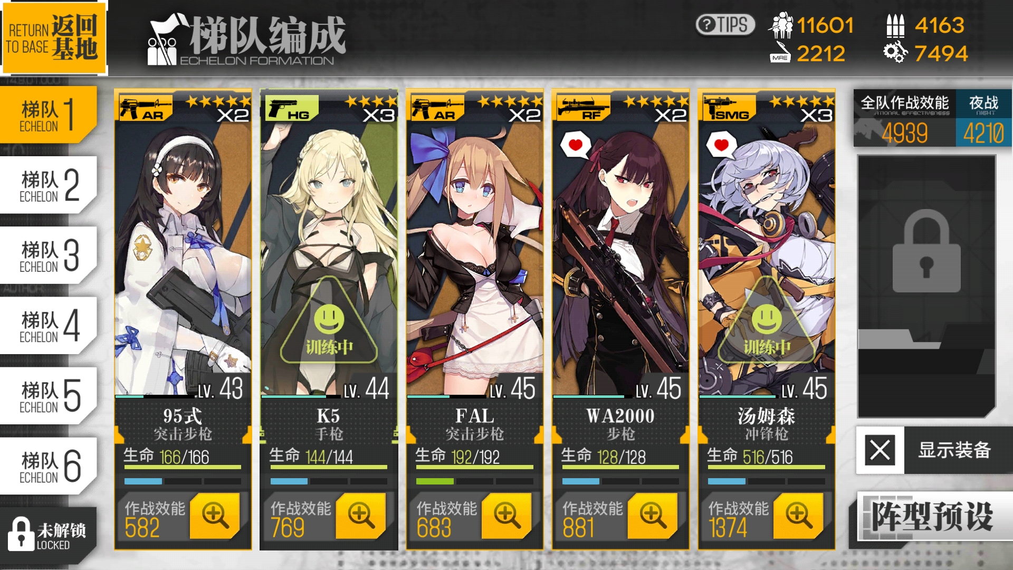Viewport: 1013px width, 570px height.
Task: Click 汤姆森 health bar 516/516
Action: point(766,458)
